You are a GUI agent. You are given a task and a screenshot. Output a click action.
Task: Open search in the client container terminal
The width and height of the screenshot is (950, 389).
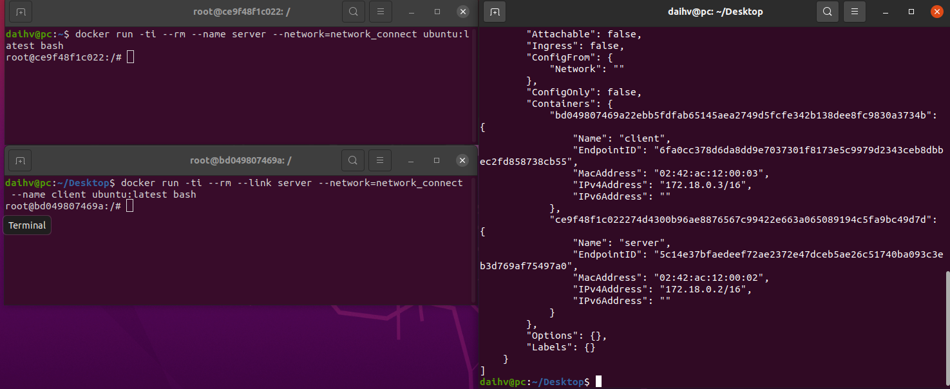[x=352, y=160]
